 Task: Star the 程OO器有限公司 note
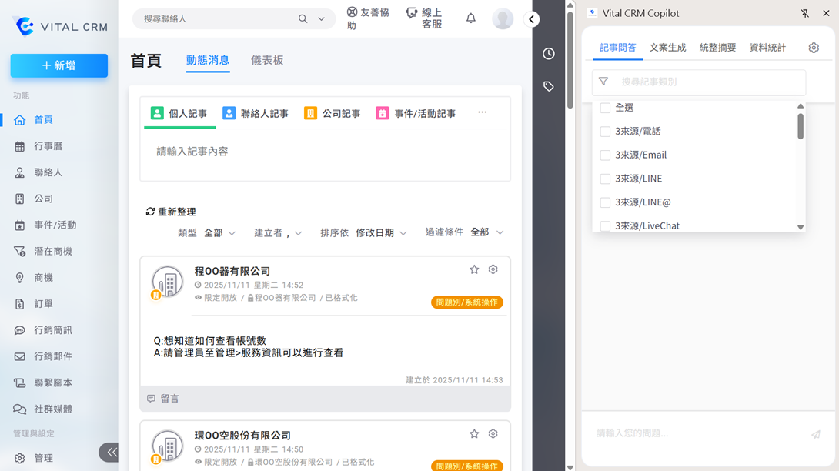coord(474,269)
